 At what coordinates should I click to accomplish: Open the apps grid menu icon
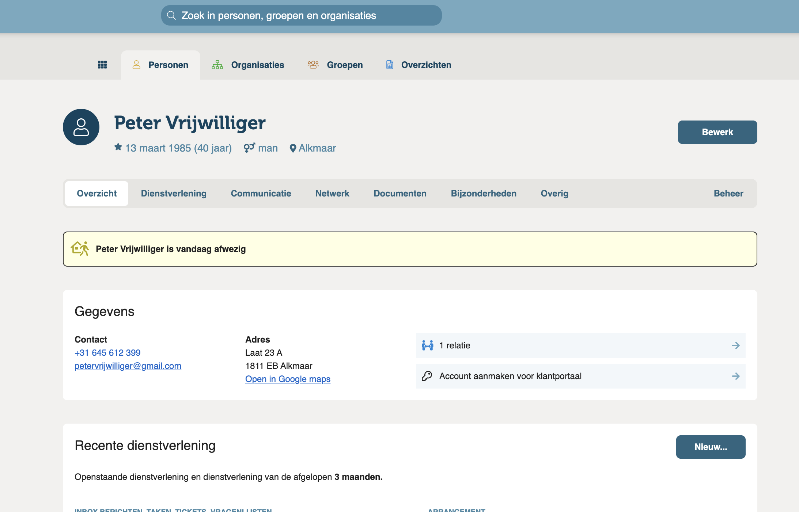102,65
